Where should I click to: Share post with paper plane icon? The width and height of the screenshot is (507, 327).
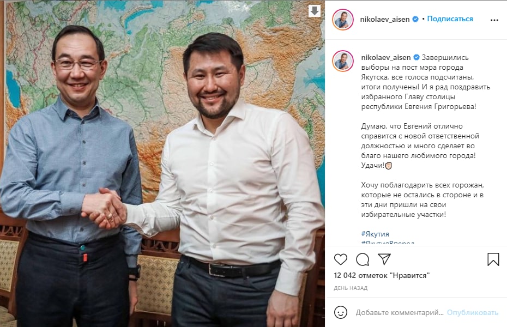pyautogui.click(x=384, y=259)
